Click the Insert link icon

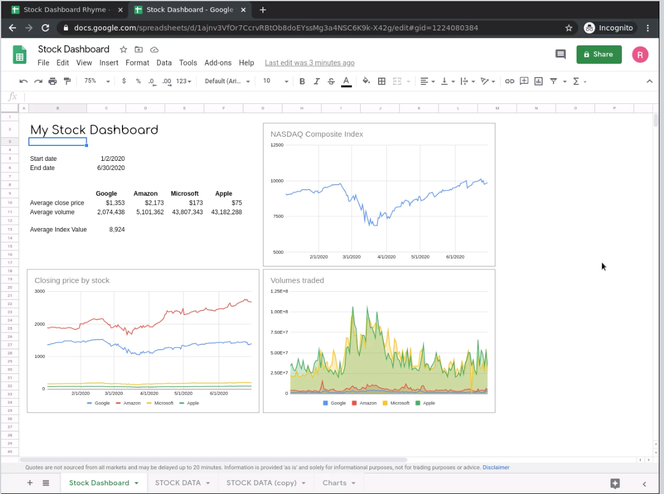click(x=509, y=82)
